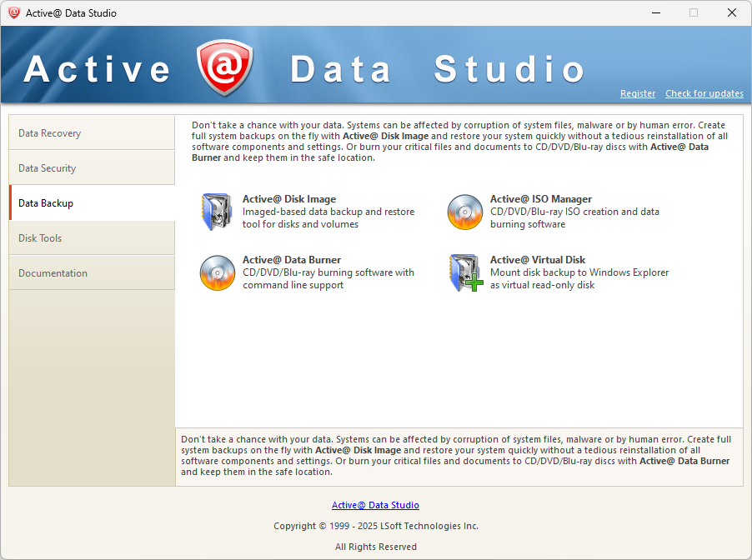
Task: Click the Register link
Action: (x=638, y=93)
